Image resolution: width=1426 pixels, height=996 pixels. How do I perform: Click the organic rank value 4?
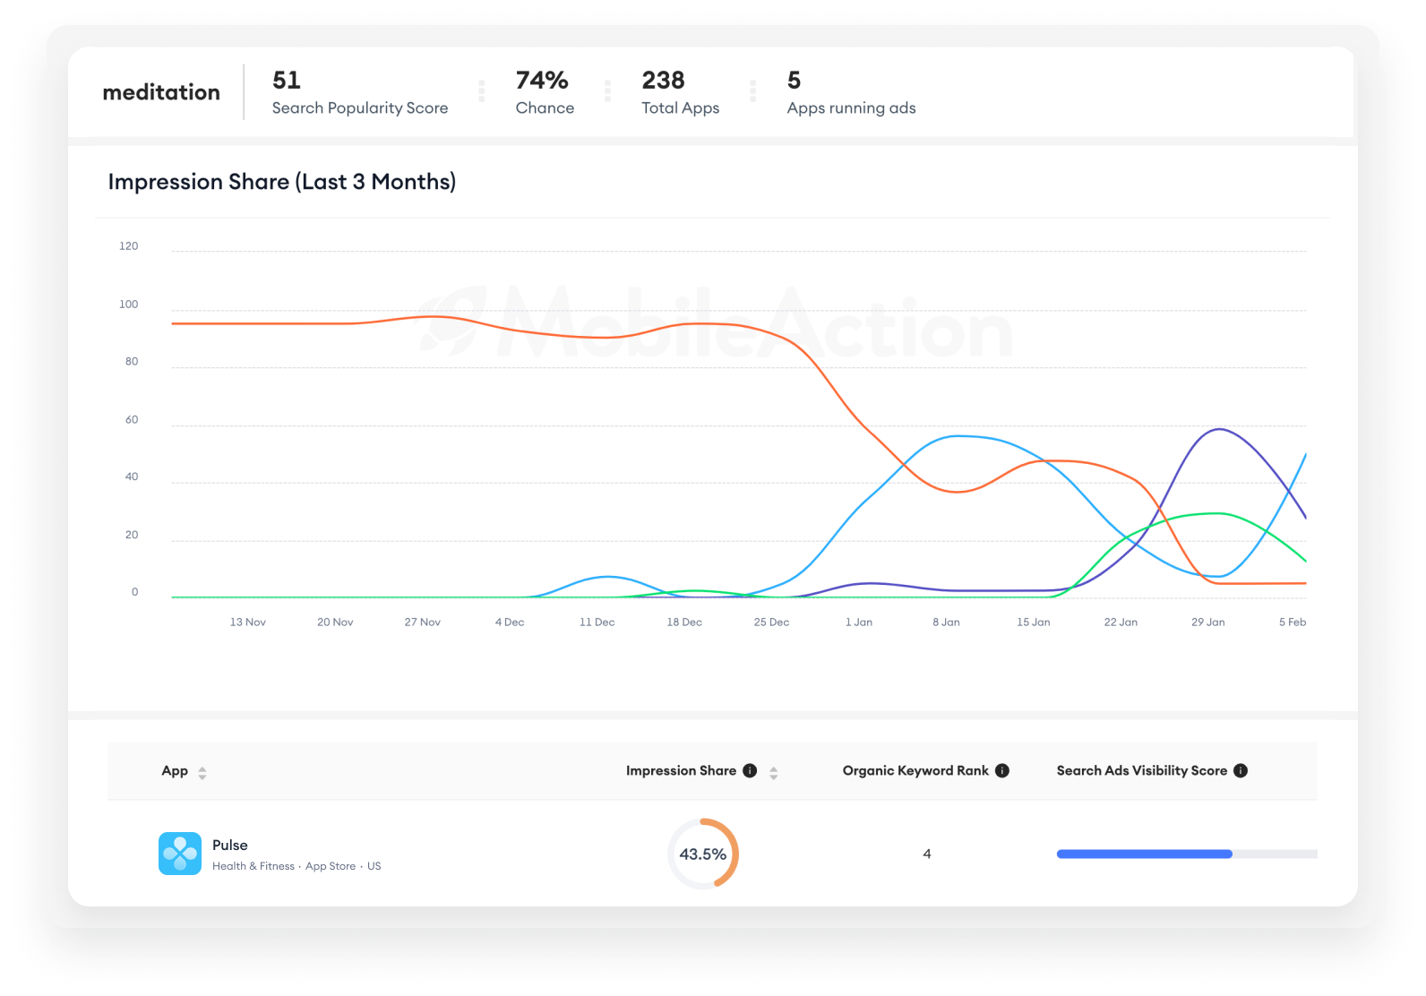click(927, 854)
